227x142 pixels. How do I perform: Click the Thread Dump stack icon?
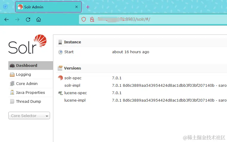(12, 101)
